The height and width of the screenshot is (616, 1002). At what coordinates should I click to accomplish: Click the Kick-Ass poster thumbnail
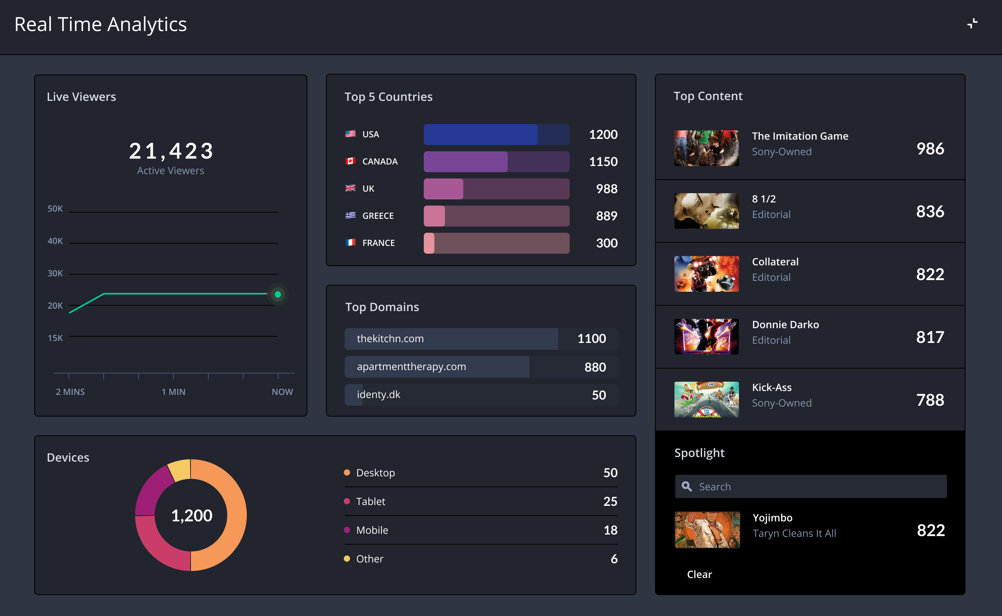tap(706, 399)
